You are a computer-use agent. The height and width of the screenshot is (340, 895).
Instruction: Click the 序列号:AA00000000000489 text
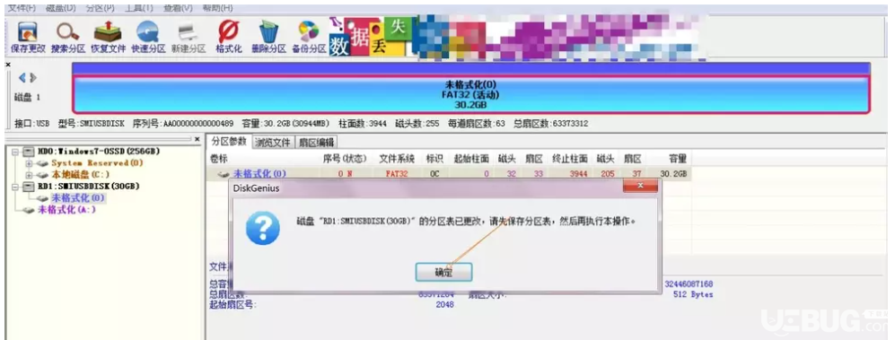click(x=183, y=123)
